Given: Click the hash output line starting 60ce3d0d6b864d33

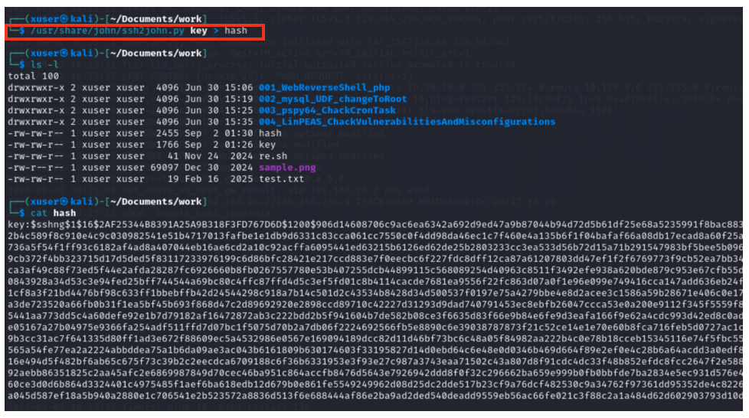Looking at the screenshot, I should (375, 384).
